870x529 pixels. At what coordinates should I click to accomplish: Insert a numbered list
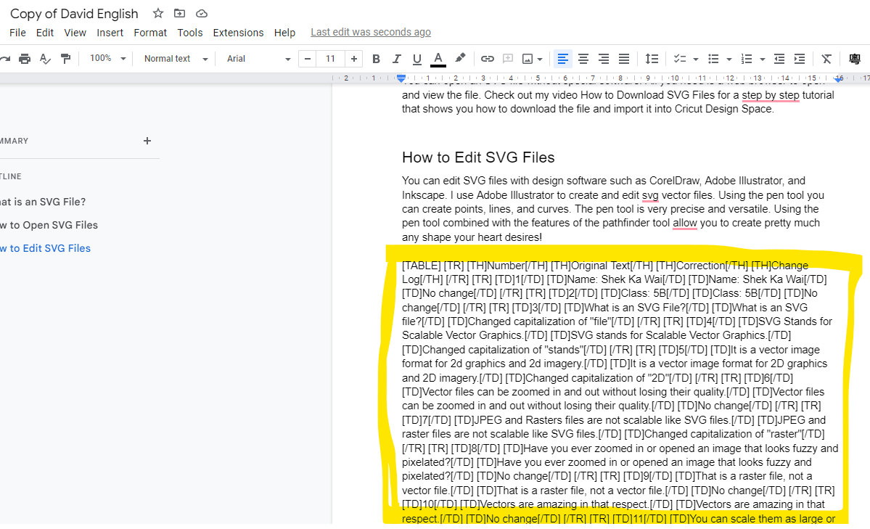(x=747, y=59)
